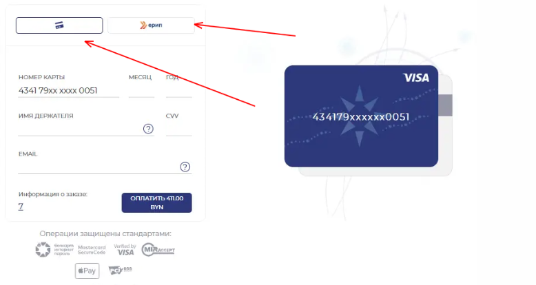
Task: Click the PCI DSS logo
Action: coord(120,271)
